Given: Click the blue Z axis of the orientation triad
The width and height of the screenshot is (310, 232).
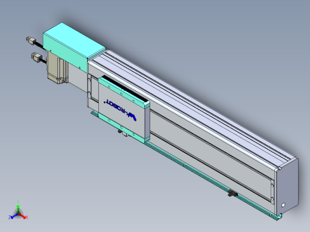Looking at the screenshot, I should [x=14, y=217].
